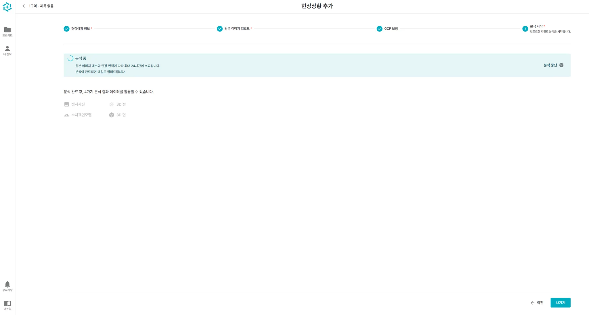Click the 분석 중 loading spinner
This screenshot has width=589, height=315.
point(70,59)
